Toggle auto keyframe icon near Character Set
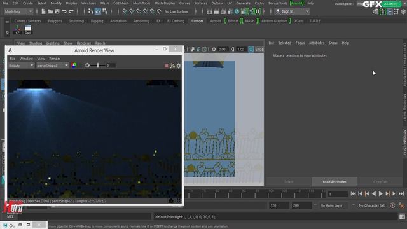 (x=392, y=205)
